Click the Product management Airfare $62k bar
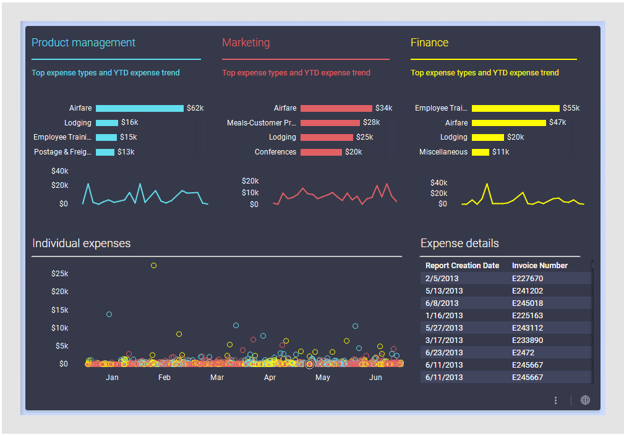 click(x=139, y=108)
